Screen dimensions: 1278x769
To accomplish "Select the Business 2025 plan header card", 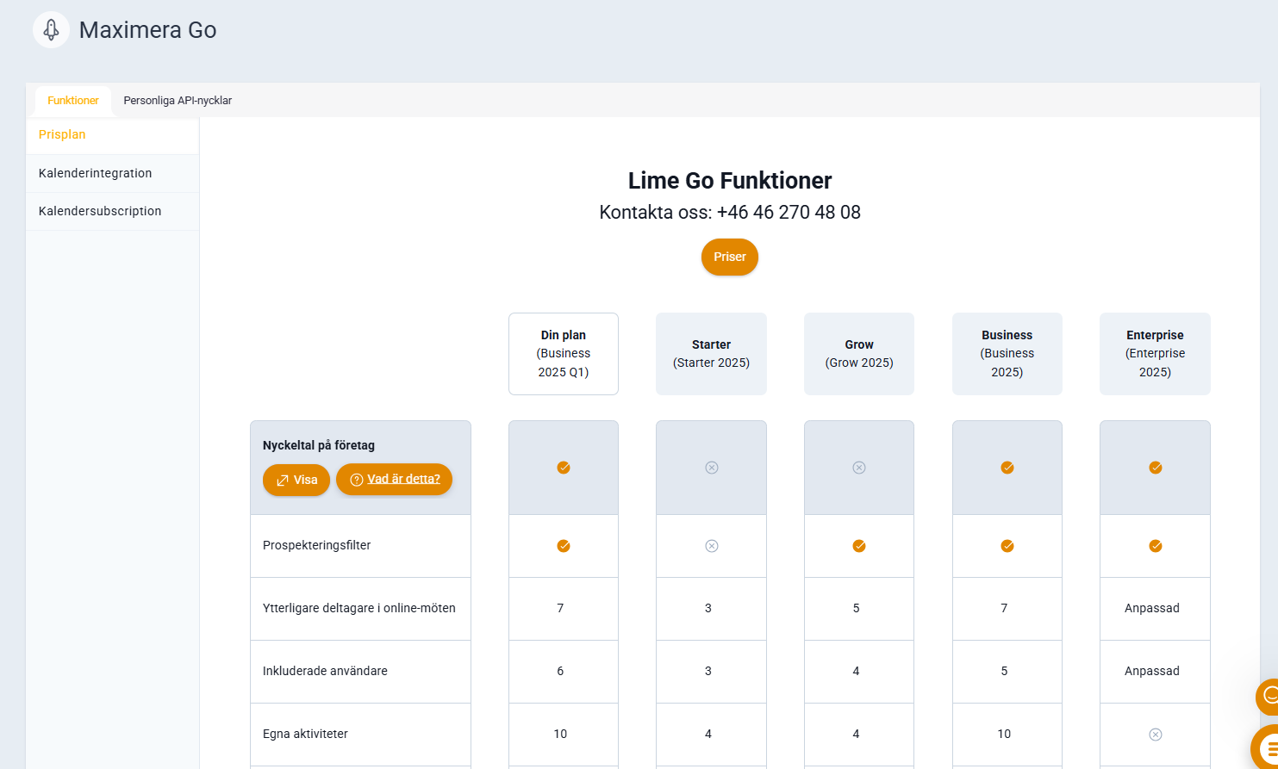I will (x=1007, y=354).
